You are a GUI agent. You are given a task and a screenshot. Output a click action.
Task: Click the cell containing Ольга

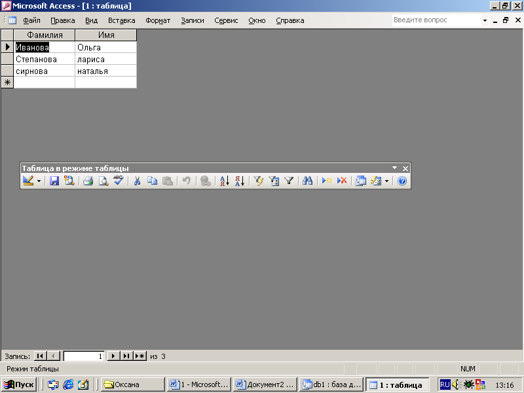[106, 47]
